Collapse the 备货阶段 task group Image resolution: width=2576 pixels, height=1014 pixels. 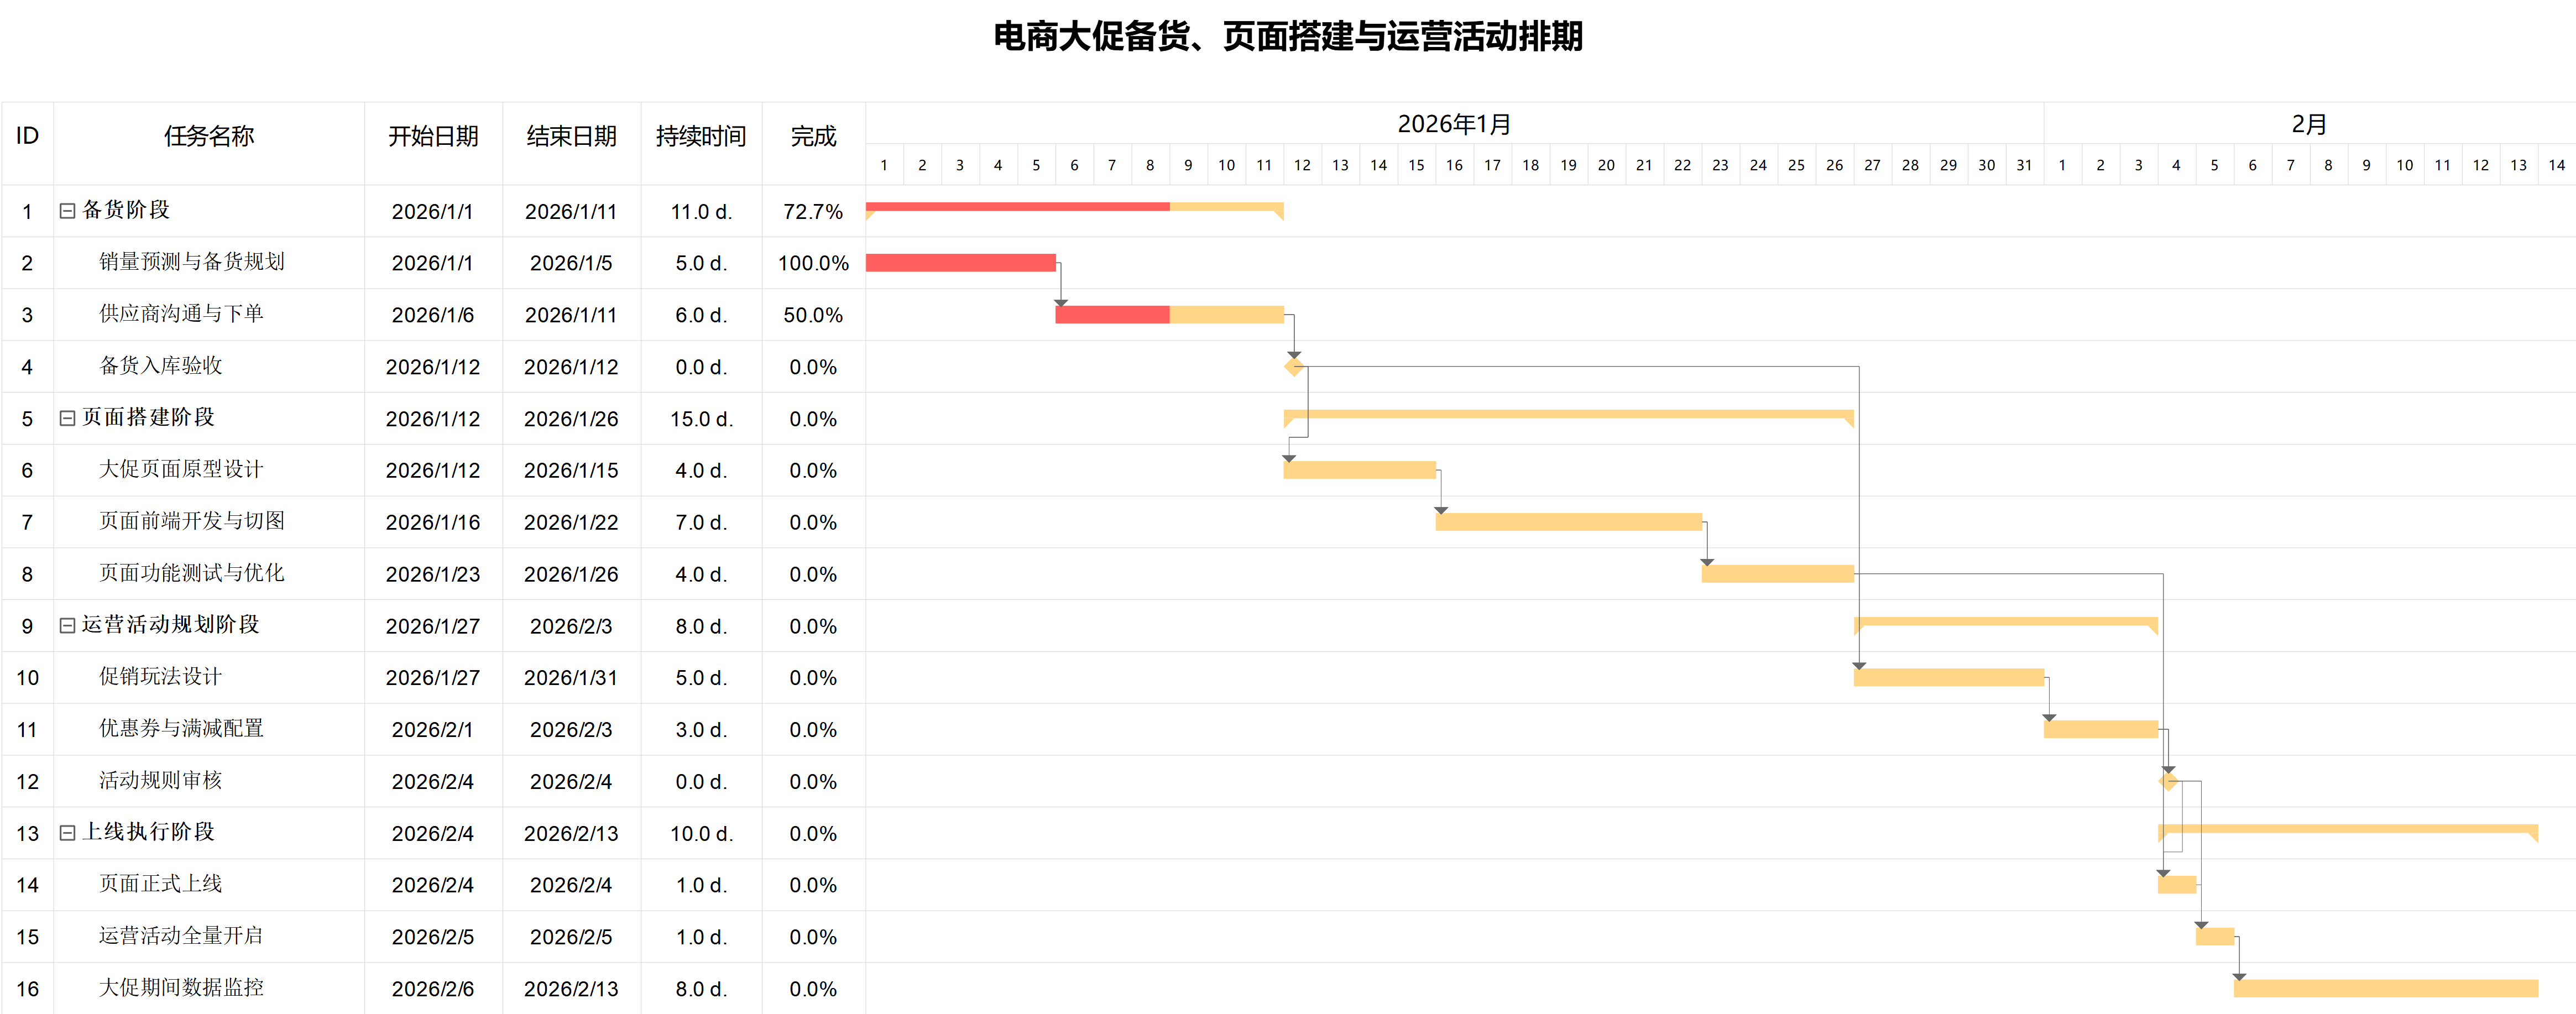[67, 211]
